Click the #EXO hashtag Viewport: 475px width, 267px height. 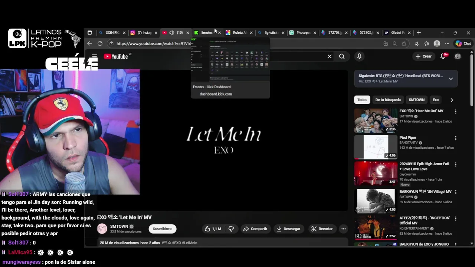pyautogui.click(x=176, y=243)
